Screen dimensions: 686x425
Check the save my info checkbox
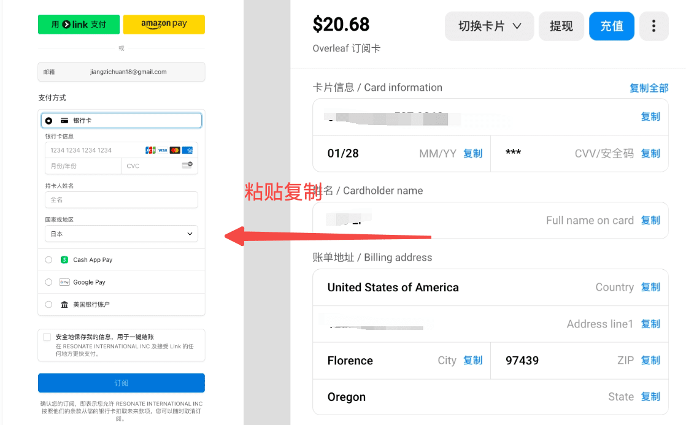[x=47, y=337]
